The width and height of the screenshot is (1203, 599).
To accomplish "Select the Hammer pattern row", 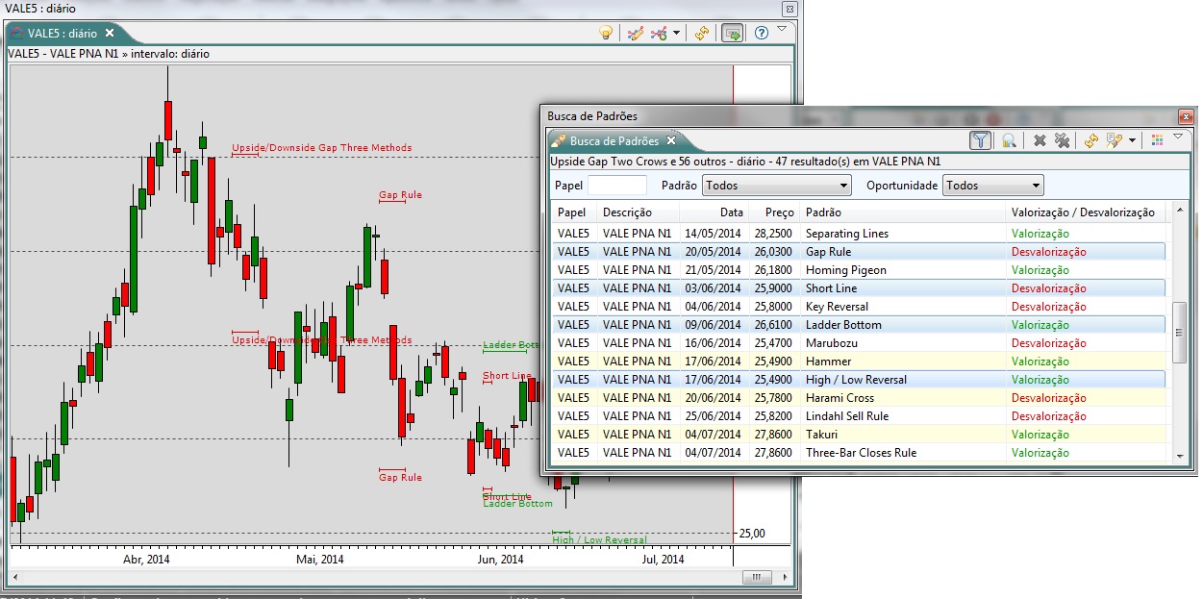I will point(858,362).
